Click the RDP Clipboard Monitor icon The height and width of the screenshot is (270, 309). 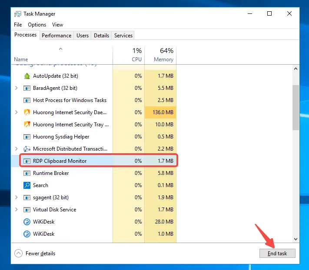(x=27, y=161)
